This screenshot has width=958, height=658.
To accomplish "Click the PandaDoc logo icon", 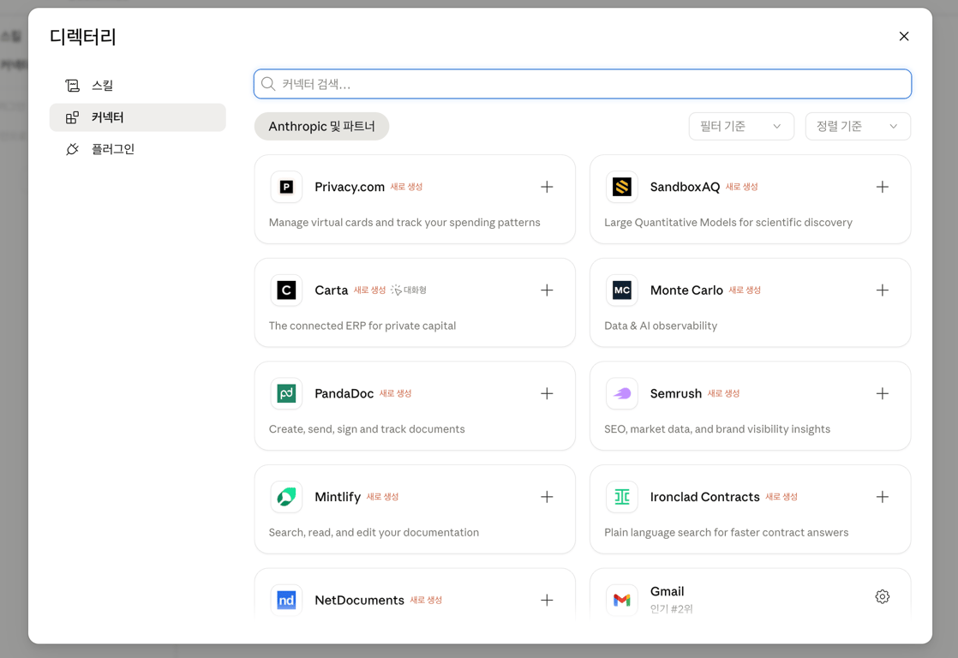I will click(x=286, y=393).
